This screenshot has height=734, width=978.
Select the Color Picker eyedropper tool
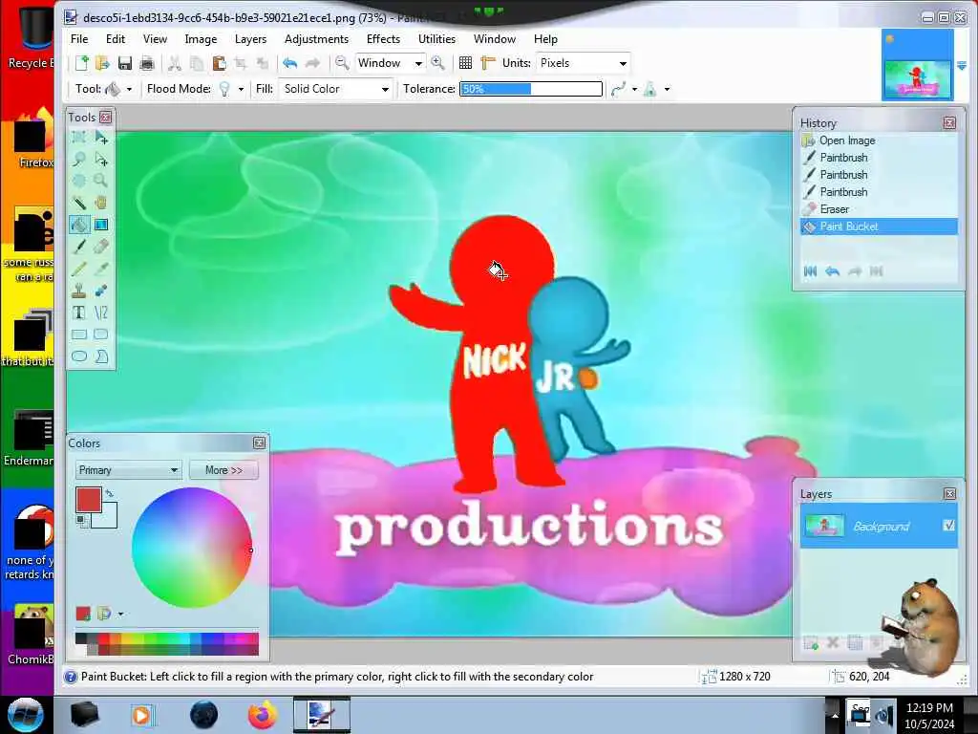[101, 269]
